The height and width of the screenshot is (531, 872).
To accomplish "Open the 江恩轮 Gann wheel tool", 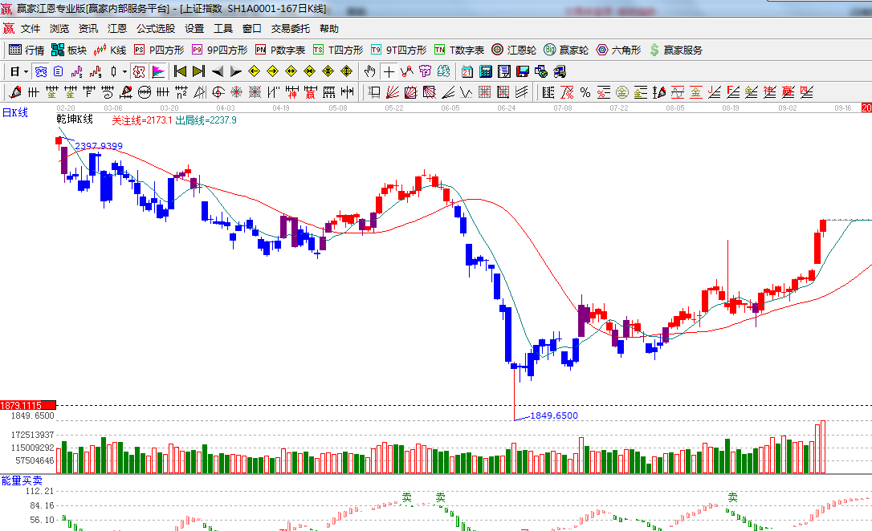I will tap(513, 50).
